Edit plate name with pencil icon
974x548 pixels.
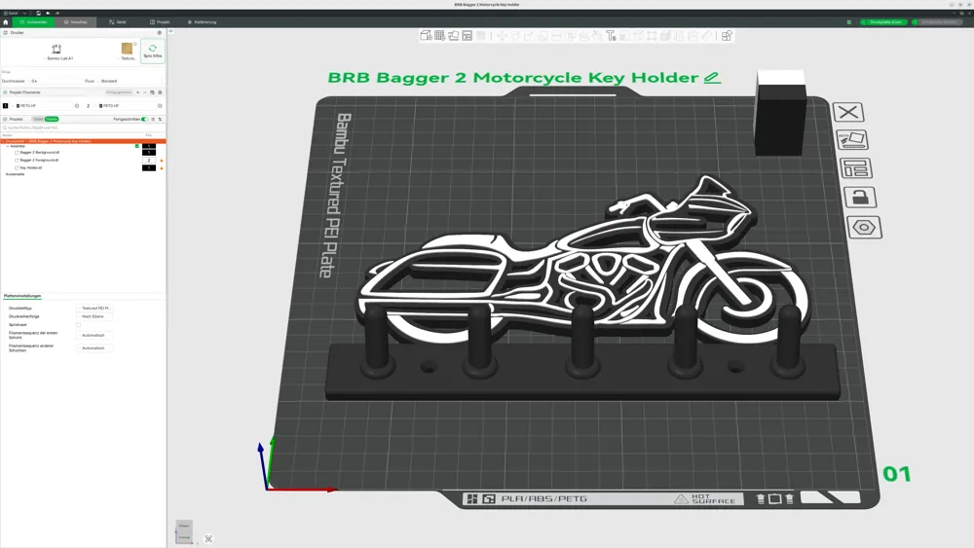[x=712, y=78]
